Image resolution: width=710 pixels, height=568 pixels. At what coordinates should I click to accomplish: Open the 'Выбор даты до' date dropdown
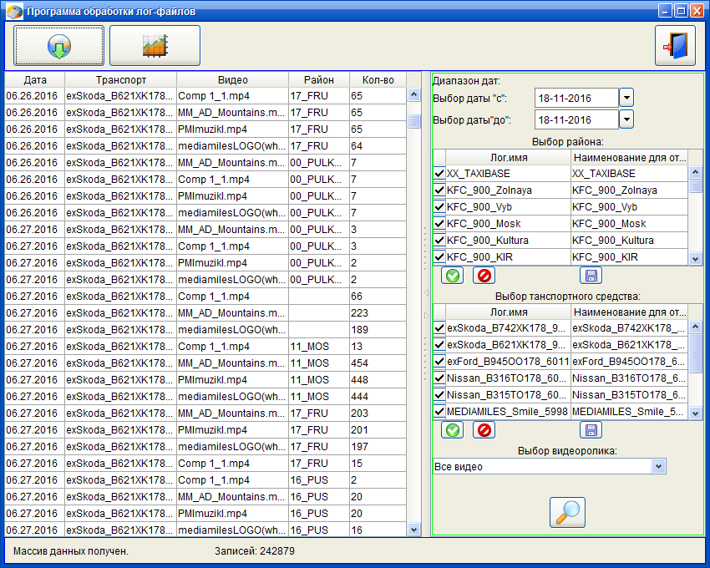(626, 119)
